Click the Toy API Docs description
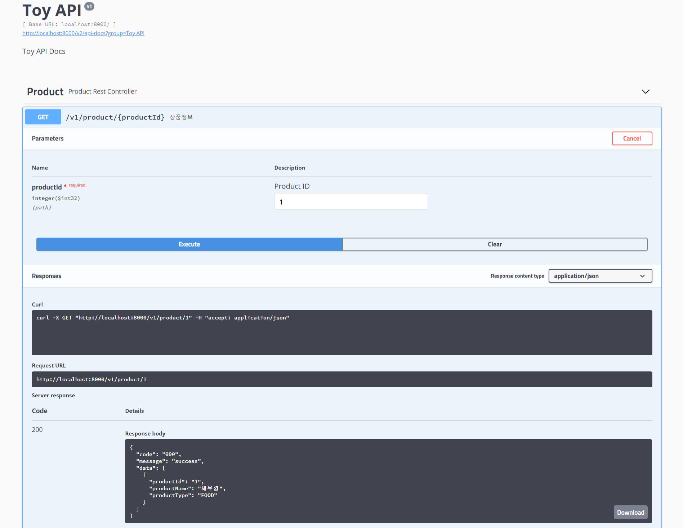 tap(44, 51)
